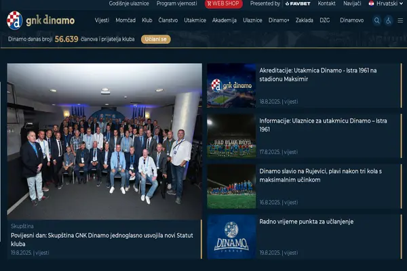This screenshot has width=407, height=271.
Task: Select Akademija in the navigation bar
Action: pyautogui.click(x=224, y=20)
